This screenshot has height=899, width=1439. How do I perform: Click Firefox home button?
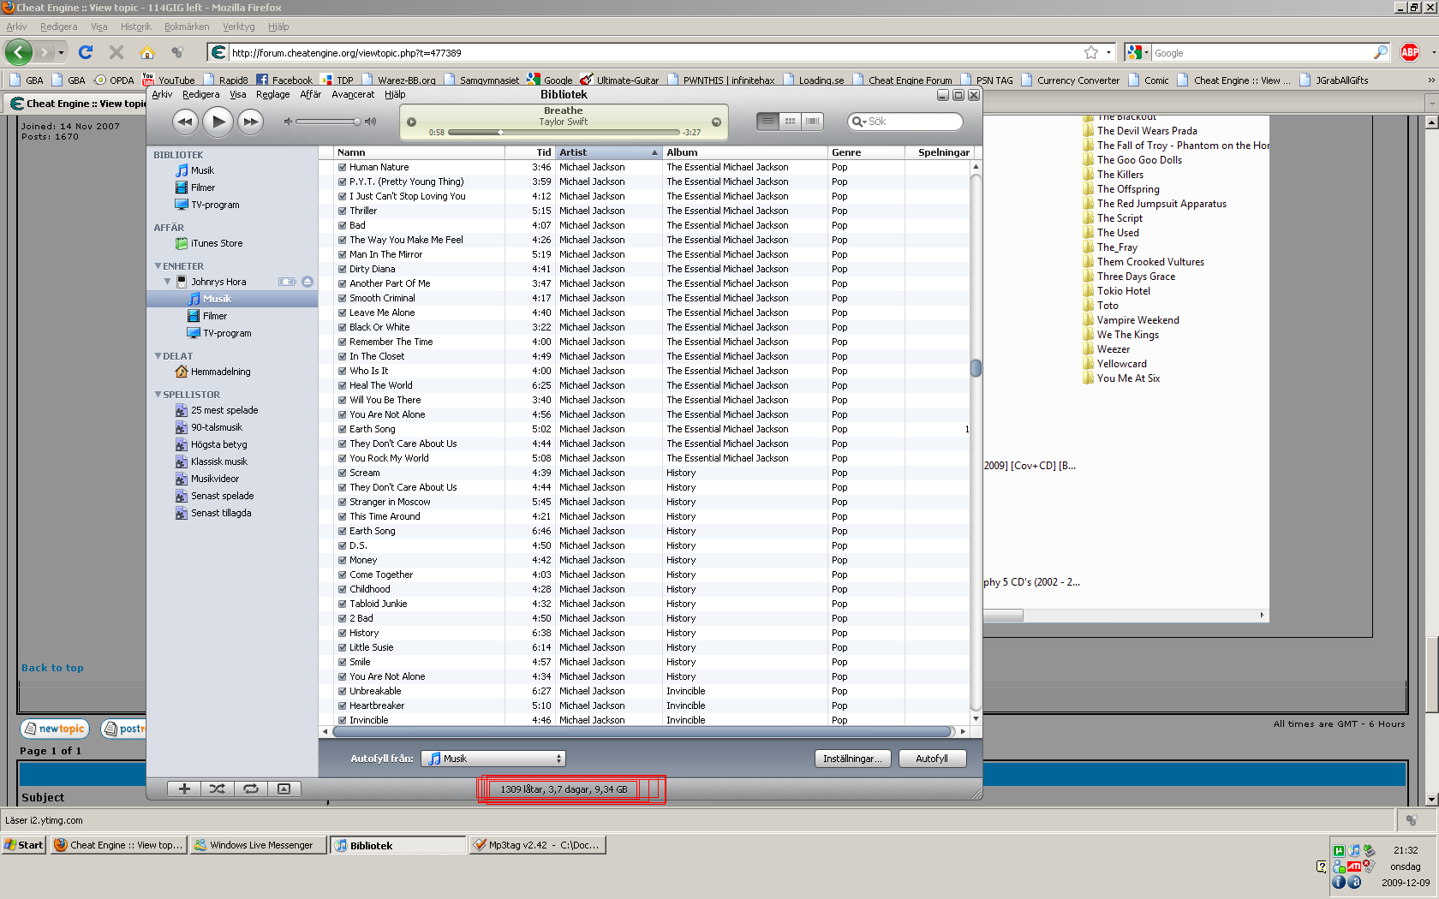[x=147, y=52]
